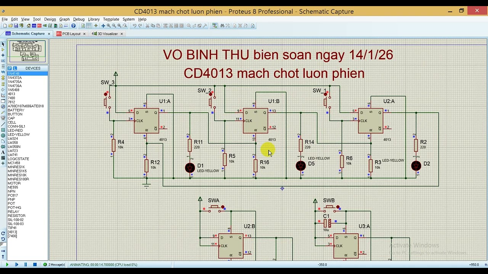Click the Zoom Out magnifier

point(114,26)
